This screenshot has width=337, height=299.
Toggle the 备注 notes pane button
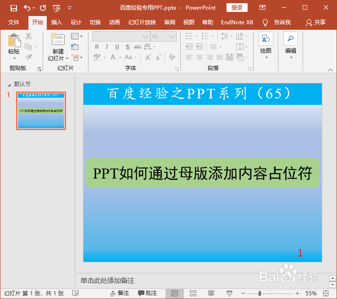(120, 293)
